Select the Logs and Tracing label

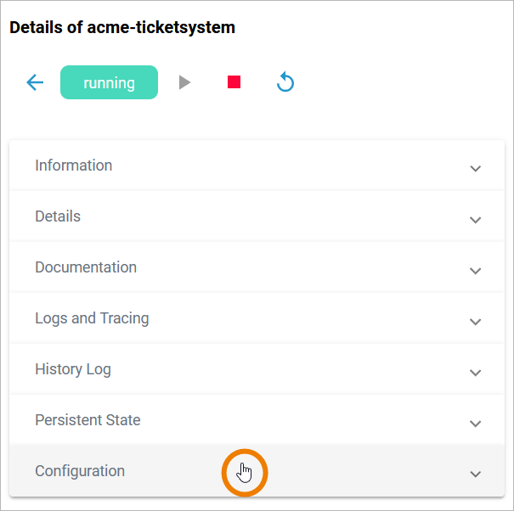click(92, 318)
